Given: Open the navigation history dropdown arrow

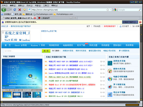Looking at the screenshot, I should point(11,10).
